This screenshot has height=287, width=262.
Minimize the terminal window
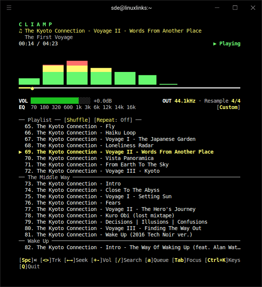(x=217, y=8)
